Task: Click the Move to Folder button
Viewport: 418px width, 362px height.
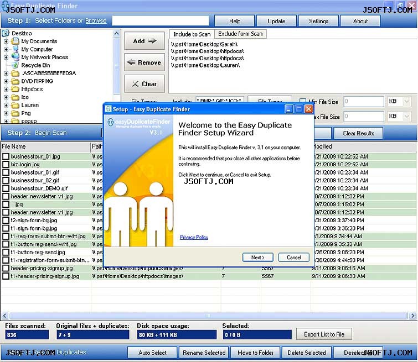Action: (255, 353)
